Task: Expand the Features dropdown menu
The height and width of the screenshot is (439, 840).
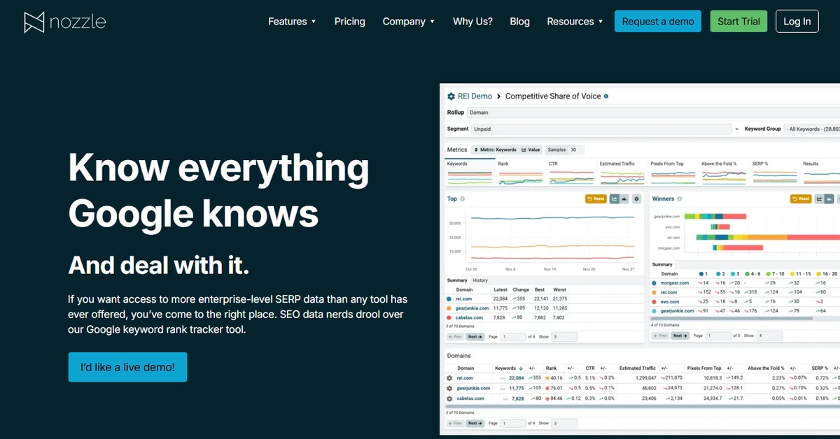Action: coord(292,22)
